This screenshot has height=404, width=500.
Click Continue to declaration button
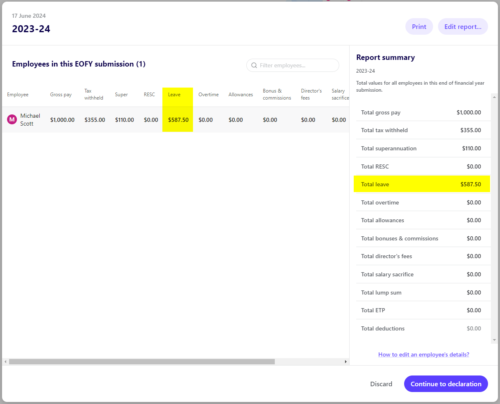[x=446, y=384]
